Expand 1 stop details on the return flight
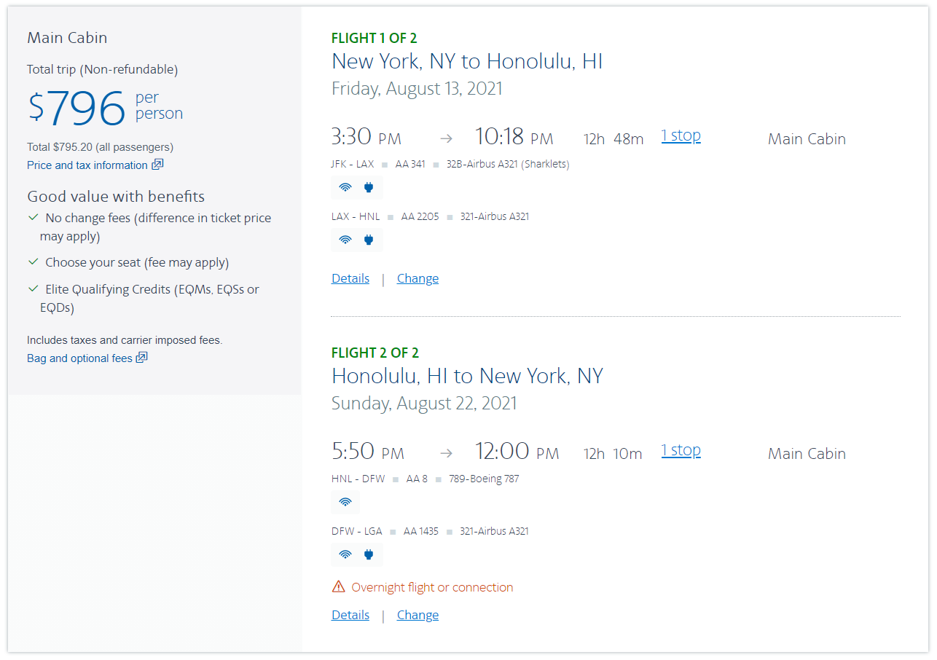Viewport: 937px width, 660px height. 681,450
